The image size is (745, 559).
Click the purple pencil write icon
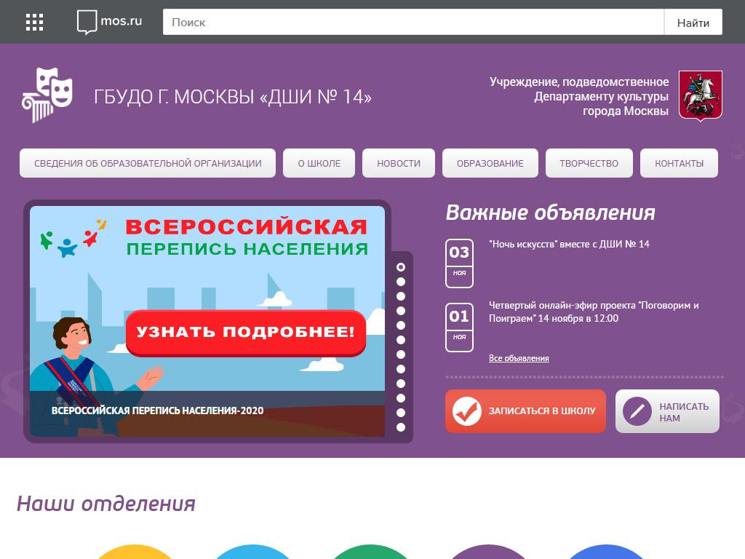pyautogui.click(x=637, y=412)
